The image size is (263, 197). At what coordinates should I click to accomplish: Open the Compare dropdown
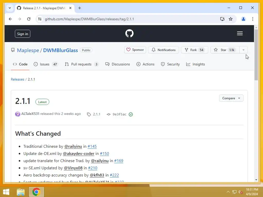pyautogui.click(x=231, y=98)
